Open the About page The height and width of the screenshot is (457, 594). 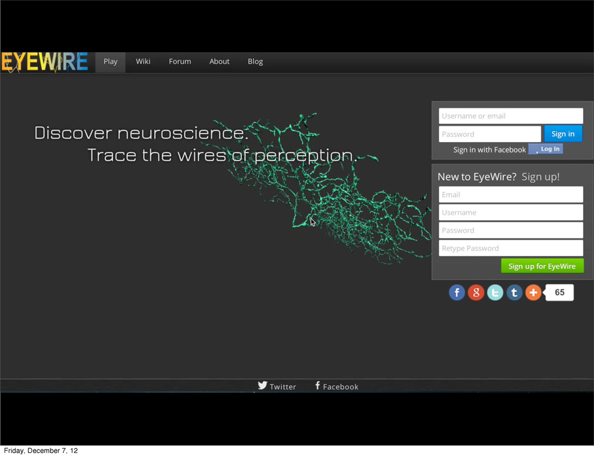click(x=219, y=61)
